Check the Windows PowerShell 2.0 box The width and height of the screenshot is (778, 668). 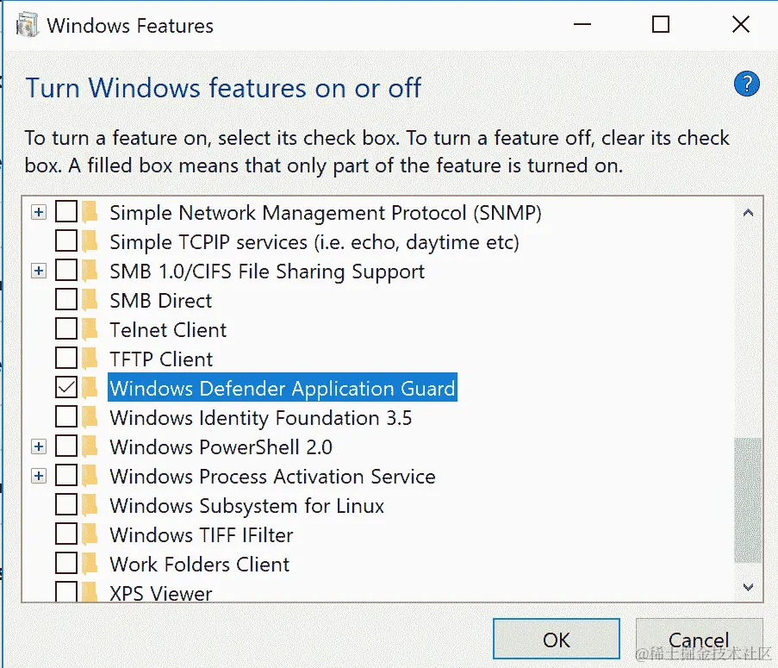coord(66,446)
